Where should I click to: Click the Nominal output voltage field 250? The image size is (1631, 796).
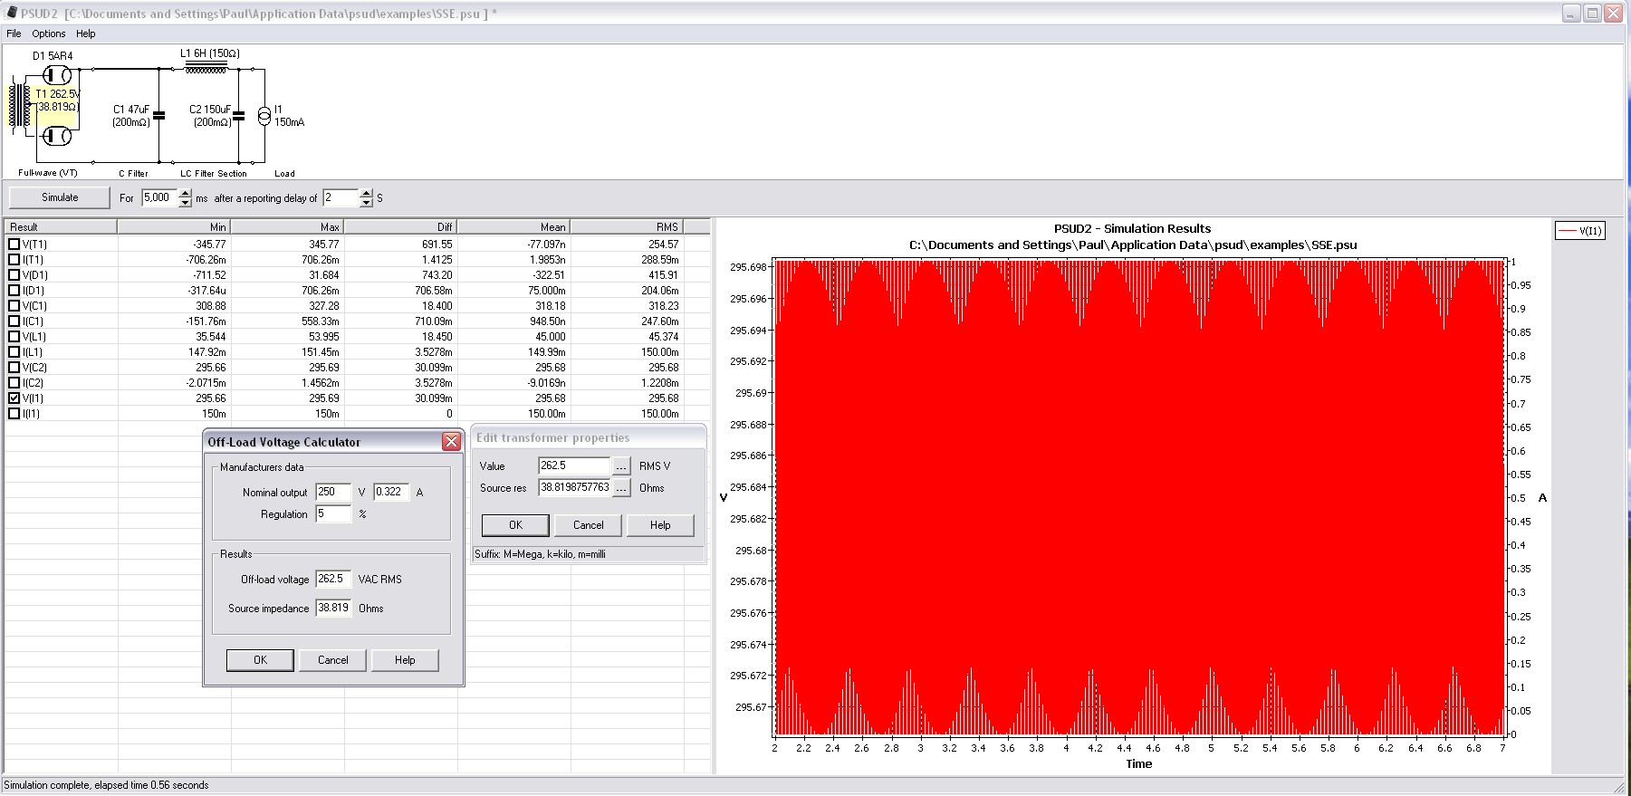[x=333, y=492]
